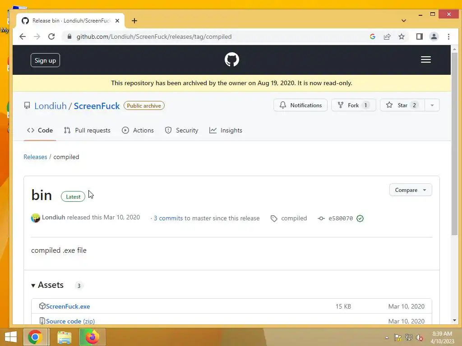Viewport: 462px width, 346px height.
Task: Switch to the Insights tab
Action: [x=226, y=130]
